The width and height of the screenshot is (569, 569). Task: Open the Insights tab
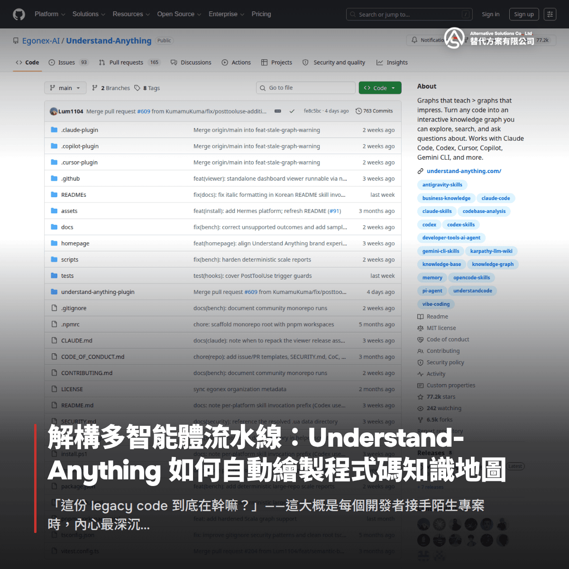pyautogui.click(x=392, y=63)
